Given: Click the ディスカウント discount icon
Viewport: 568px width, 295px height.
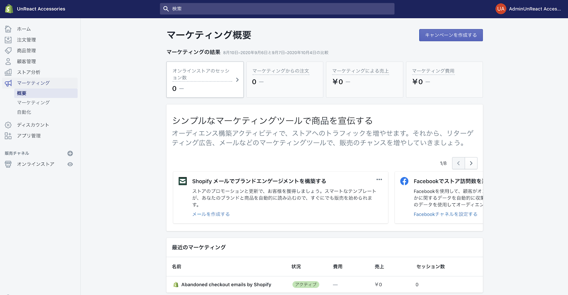Looking at the screenshot, I should tap(8, 125).
